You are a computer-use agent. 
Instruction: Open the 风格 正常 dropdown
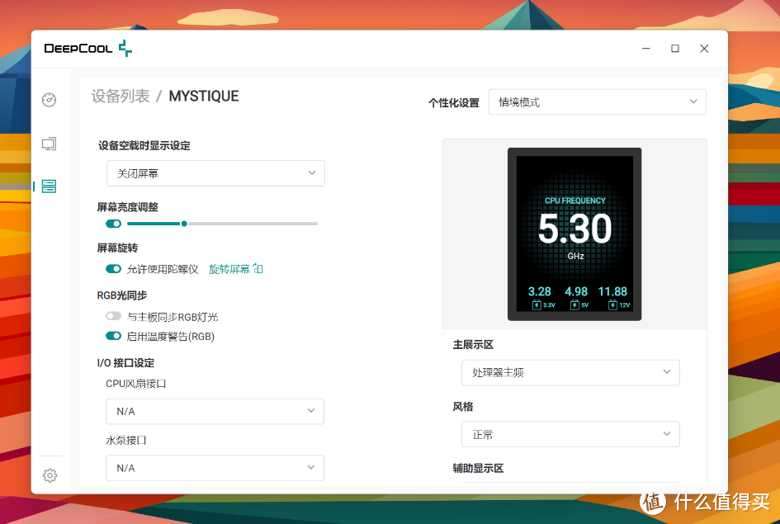pos(570,434)
